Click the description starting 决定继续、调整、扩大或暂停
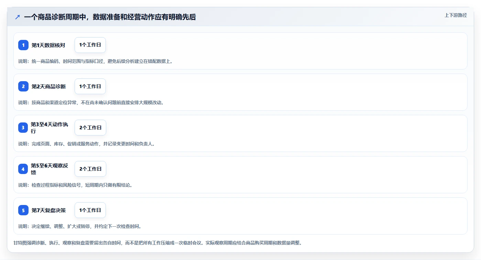The height and width of the screenshot is (260, 481). tap(80, 226)
